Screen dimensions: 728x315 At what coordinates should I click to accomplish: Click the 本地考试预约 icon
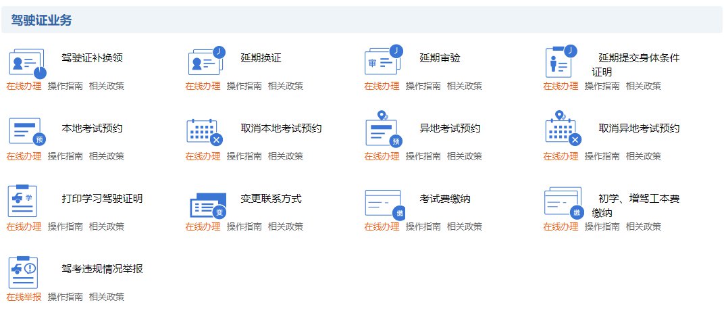coord(27,131)
